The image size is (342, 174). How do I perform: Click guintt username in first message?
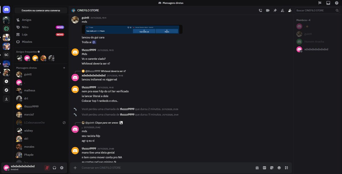coord(85,17)
